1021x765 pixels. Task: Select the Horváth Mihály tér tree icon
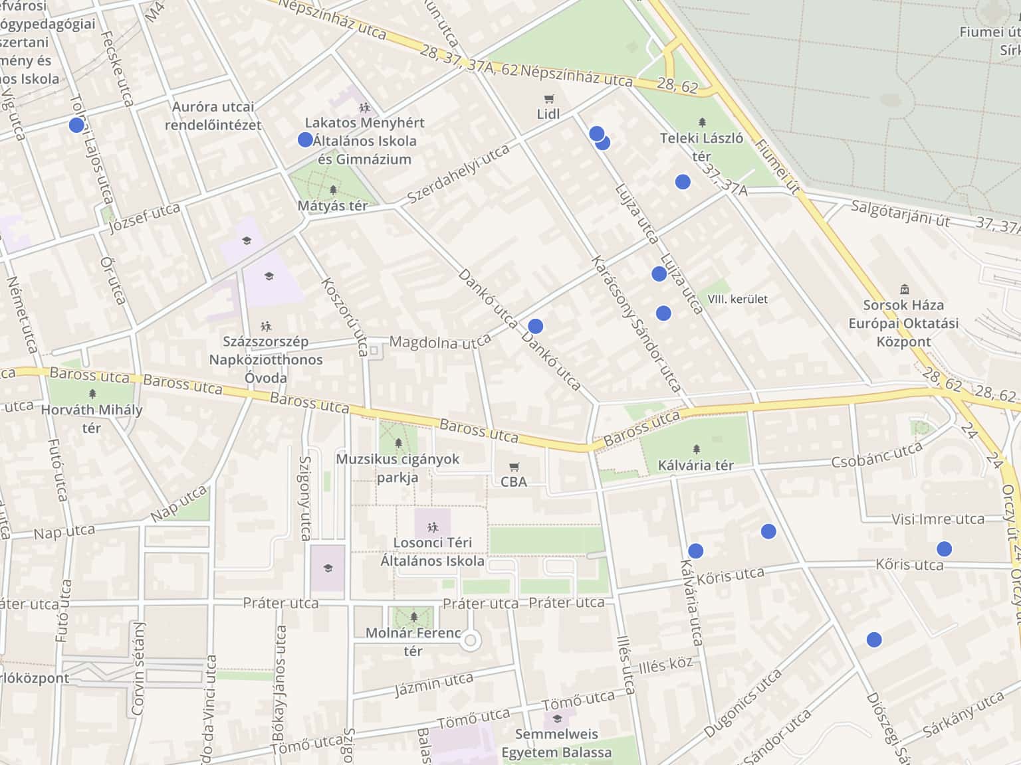tap(92, 394)
